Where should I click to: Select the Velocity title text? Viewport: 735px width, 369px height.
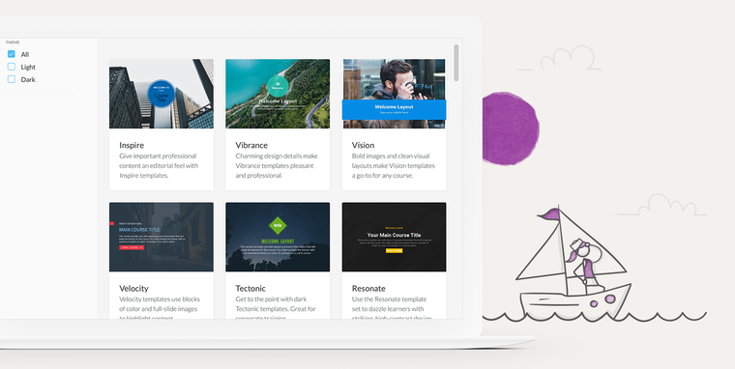(x=133, y=289)
